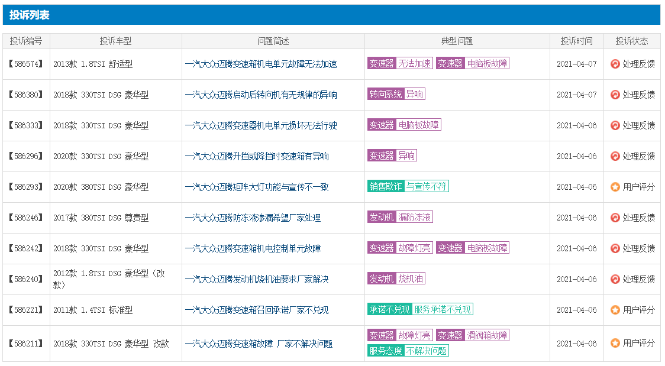Select complaint number 【586293】

click(26, 187)
